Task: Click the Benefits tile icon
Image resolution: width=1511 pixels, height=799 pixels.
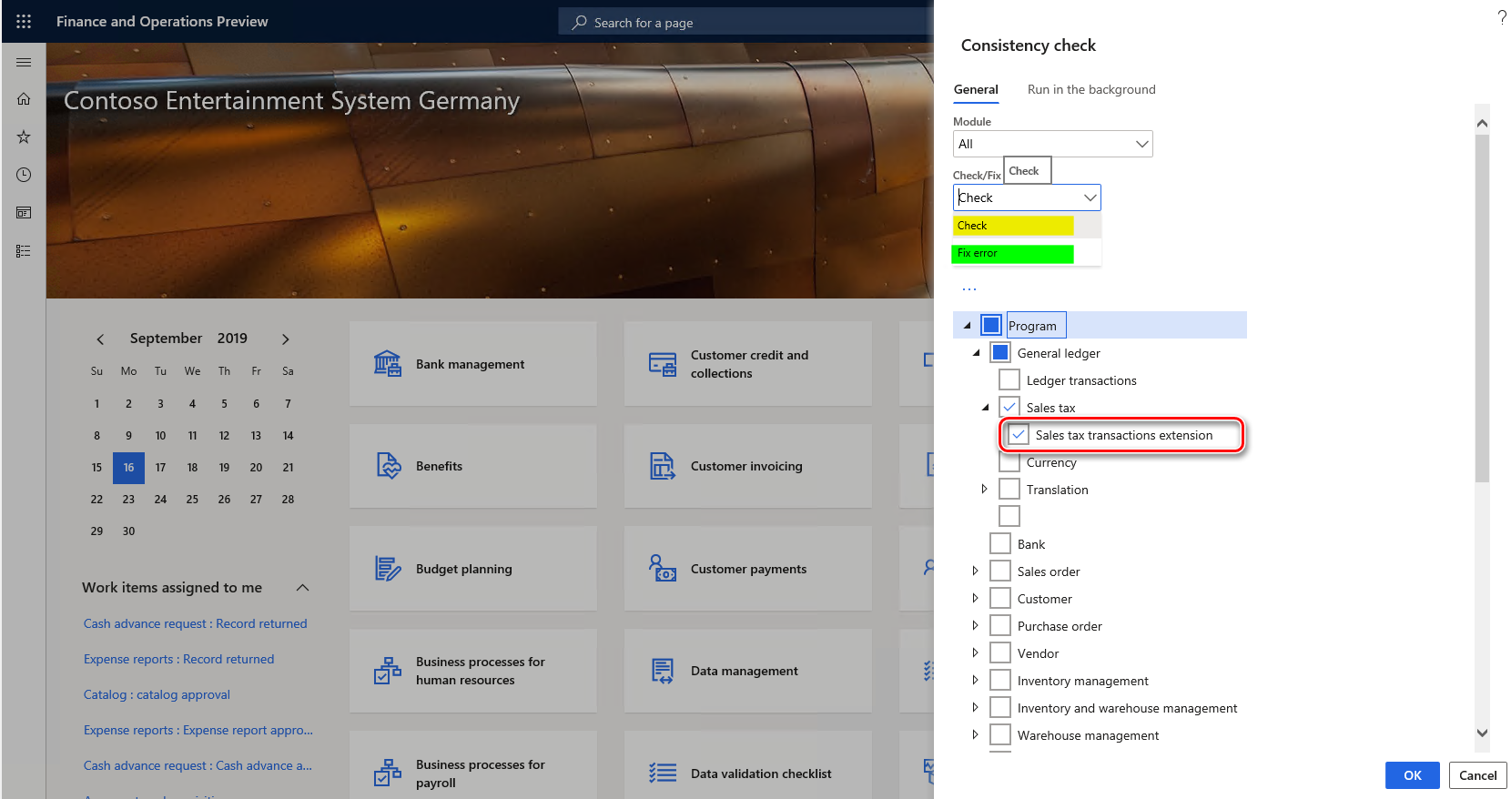Action: coord(389,466)
